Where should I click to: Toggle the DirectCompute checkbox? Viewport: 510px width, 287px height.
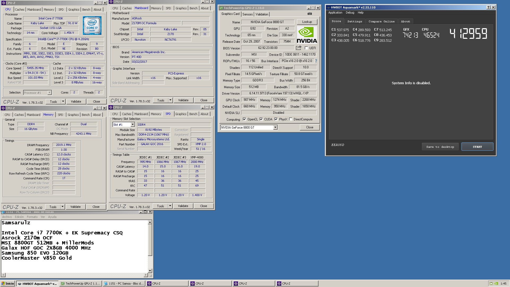coord(291,119)
